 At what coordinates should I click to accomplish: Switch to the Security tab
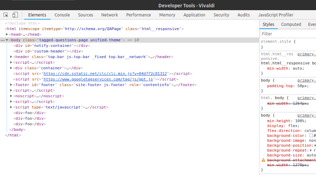click(x=221, y=15)
